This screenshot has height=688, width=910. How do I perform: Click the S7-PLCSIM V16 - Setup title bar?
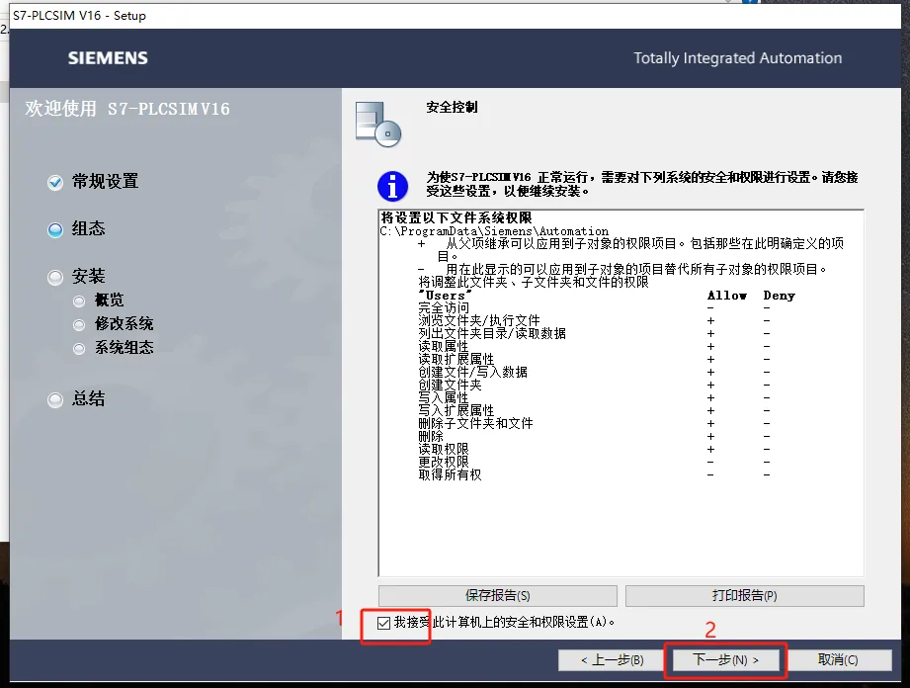[x=455, y=16]
